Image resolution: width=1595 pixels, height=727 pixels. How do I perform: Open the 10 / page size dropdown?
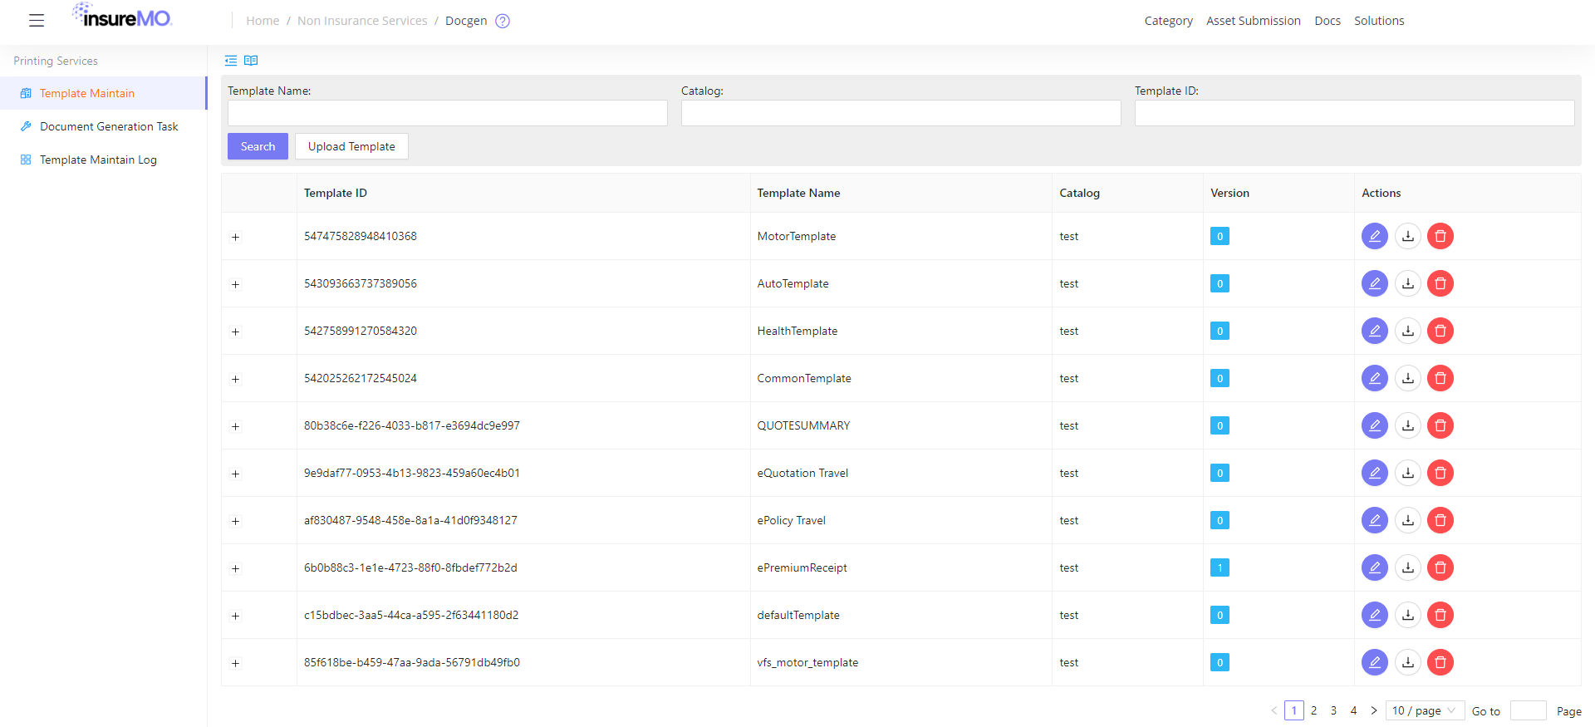tap(1424, 710)
